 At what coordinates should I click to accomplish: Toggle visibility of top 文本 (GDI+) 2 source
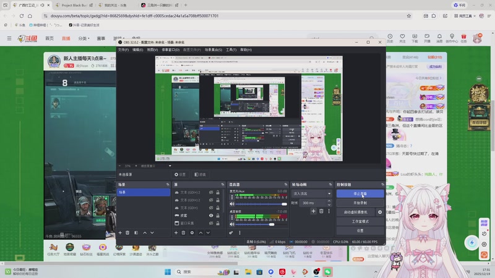211,192
